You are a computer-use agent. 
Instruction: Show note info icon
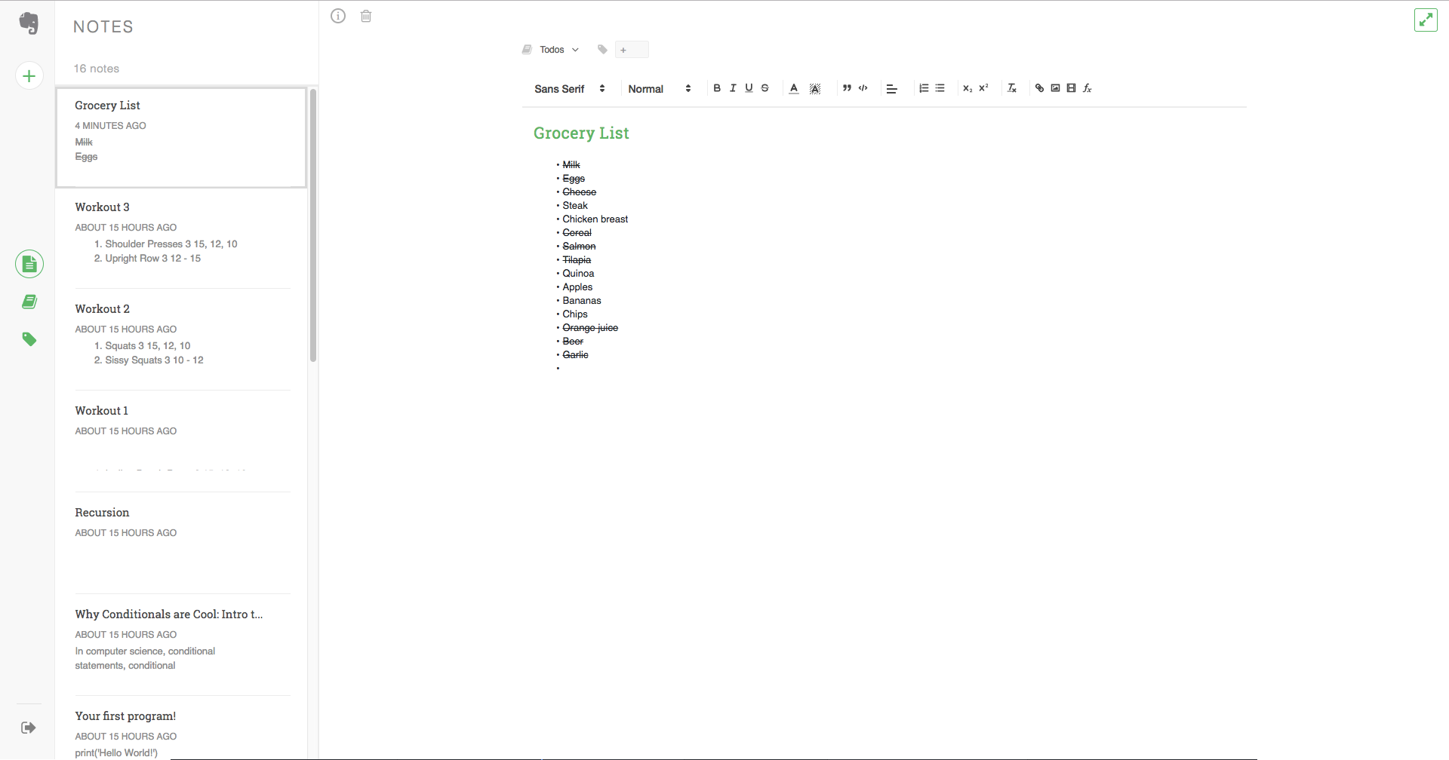click(338, 16)
